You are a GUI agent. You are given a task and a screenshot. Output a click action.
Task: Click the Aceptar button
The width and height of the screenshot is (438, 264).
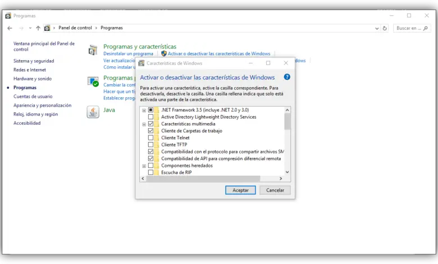click(240, 190)
